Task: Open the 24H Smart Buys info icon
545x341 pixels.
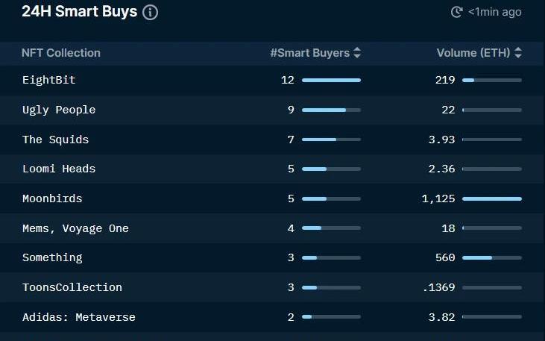Action: (150, 12)
